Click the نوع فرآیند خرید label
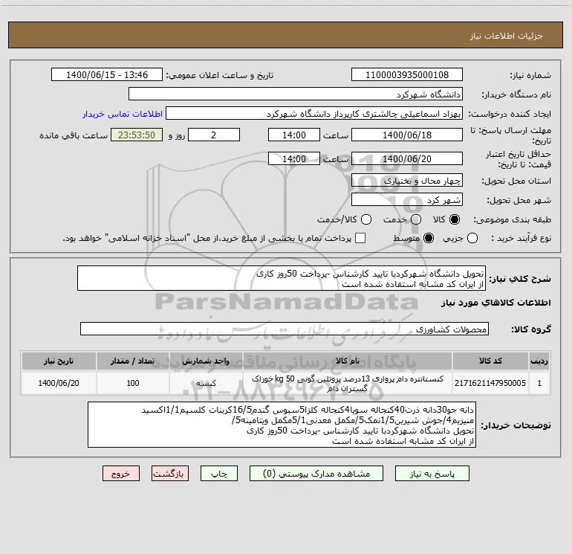572x554 pixels. point(520,238)
